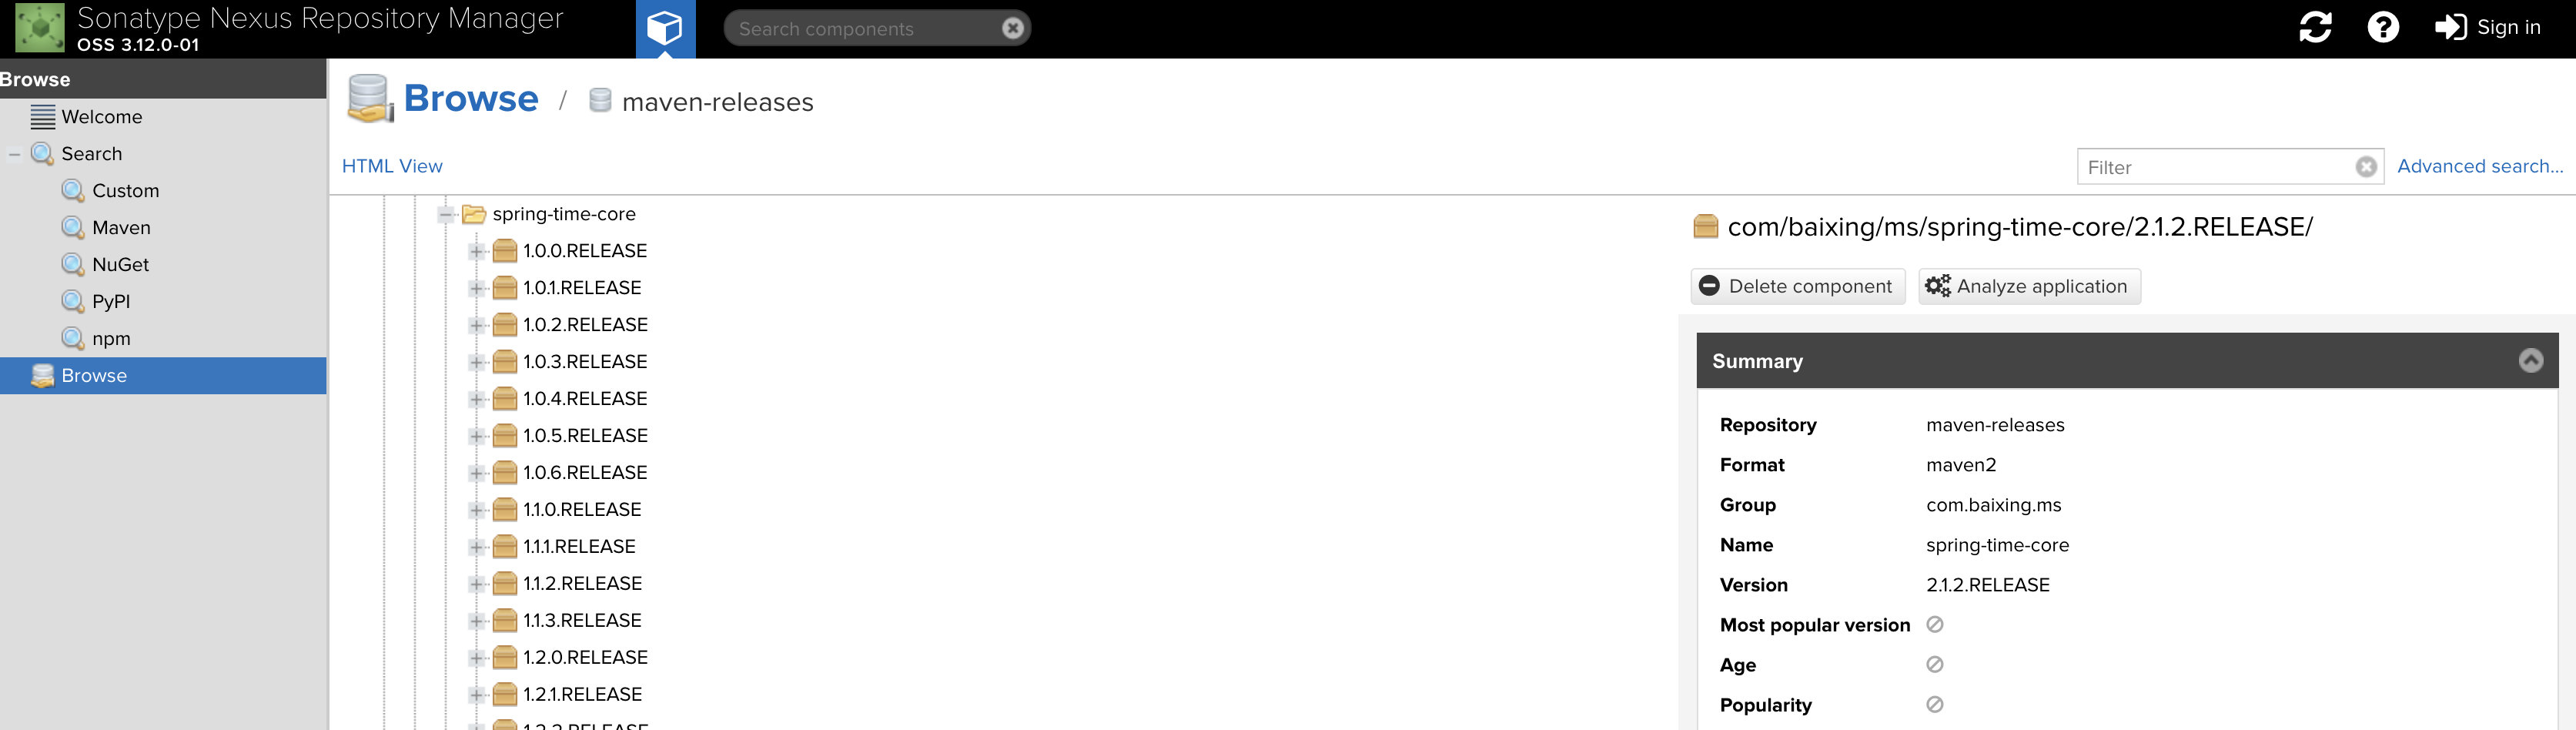Clear the Search components field
2576x730 pixels.
(1012, 28)
